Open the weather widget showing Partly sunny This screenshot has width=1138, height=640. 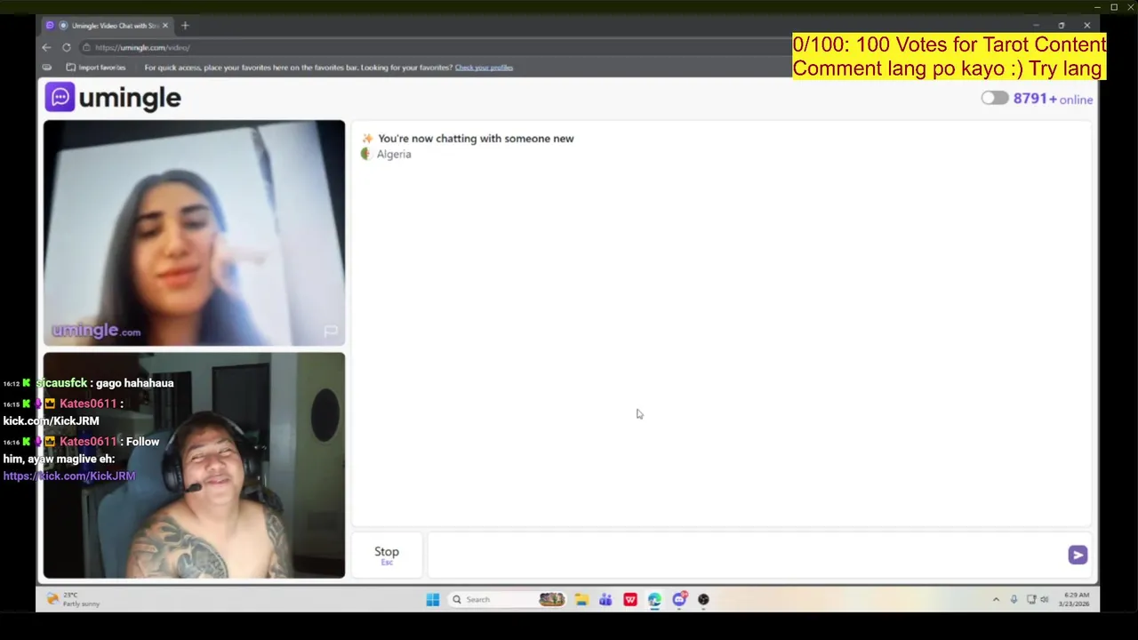tap(72, 599)
